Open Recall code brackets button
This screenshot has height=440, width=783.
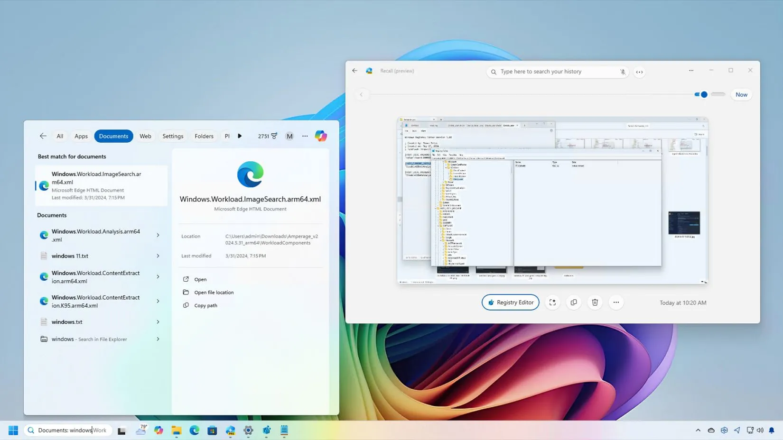click(x=640, y=72)
